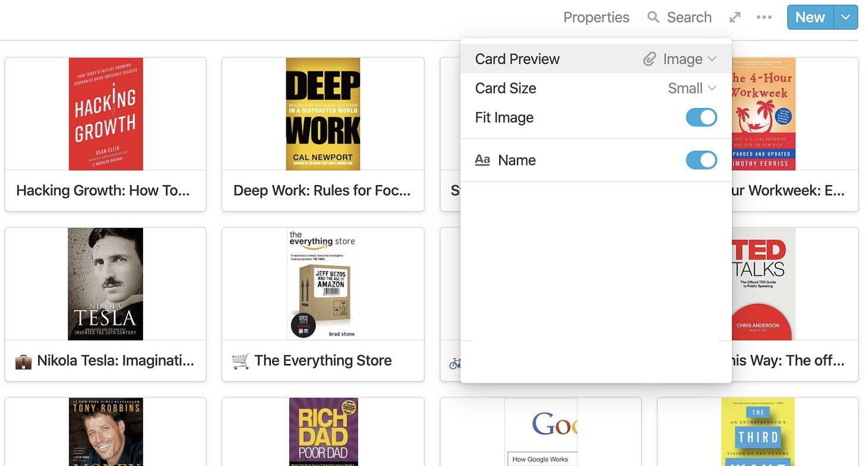Click the blue New button
865x466 pixels.
coord(810,17)
